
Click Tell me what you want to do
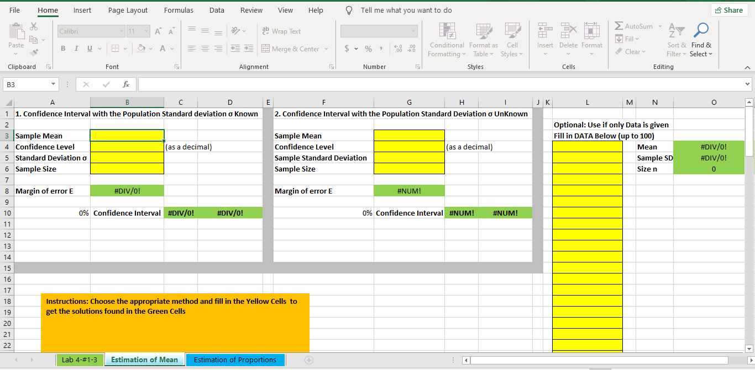(x=406, y=10)
